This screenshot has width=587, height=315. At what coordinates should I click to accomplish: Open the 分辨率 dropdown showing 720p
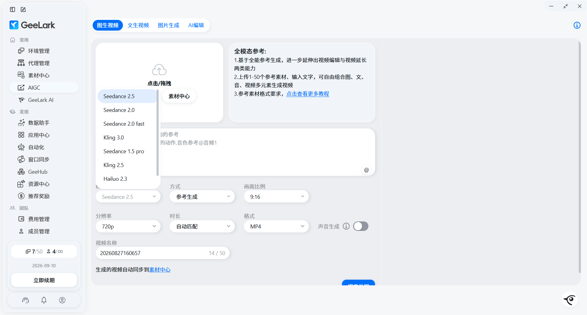[128, 226]
